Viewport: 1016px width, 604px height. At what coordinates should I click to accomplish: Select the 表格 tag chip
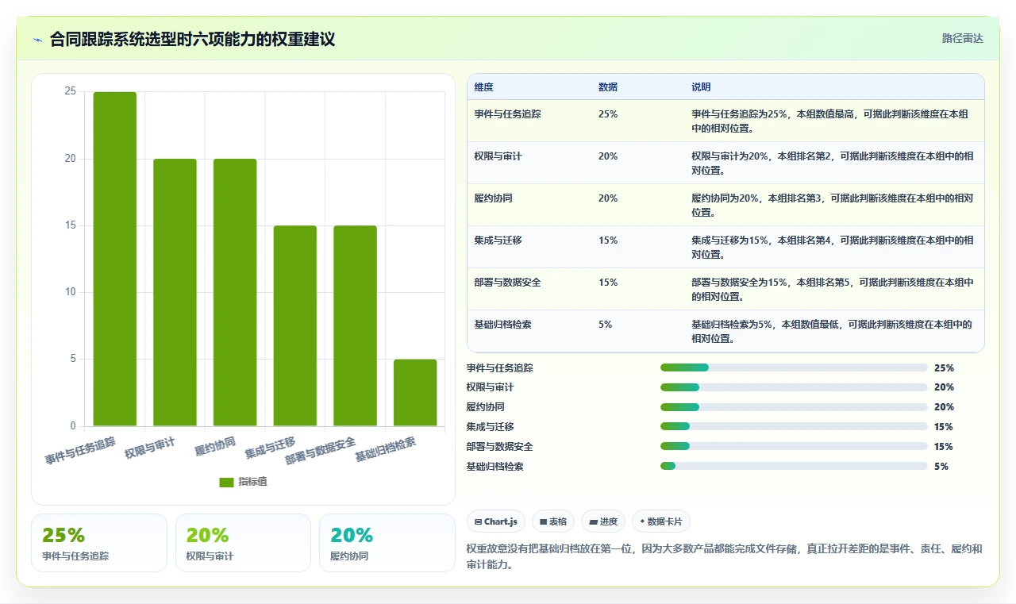(552, 521)
